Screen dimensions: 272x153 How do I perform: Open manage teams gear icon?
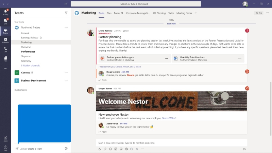pos(66,149)
